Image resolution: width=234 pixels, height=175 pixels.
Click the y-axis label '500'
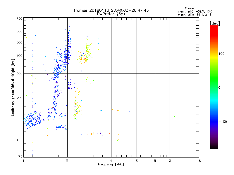coord(19,42)
